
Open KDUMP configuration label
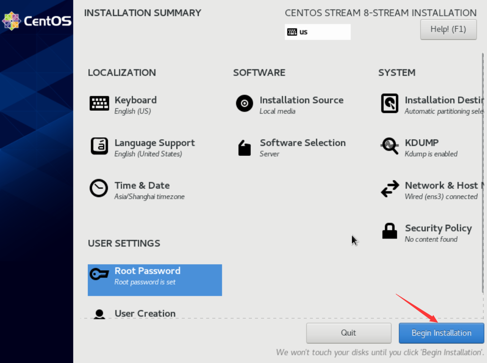(422, 143)
